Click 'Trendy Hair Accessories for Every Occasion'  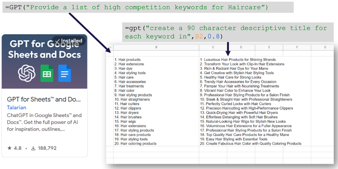pyautogui.click(x=240, y=82)
